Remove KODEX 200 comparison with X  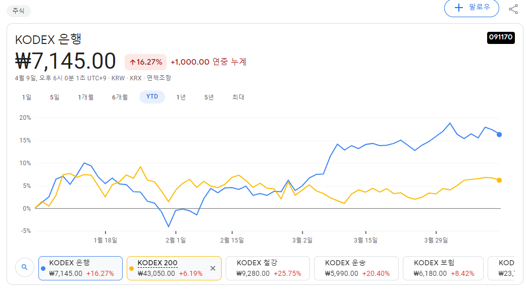coord(213,268)
